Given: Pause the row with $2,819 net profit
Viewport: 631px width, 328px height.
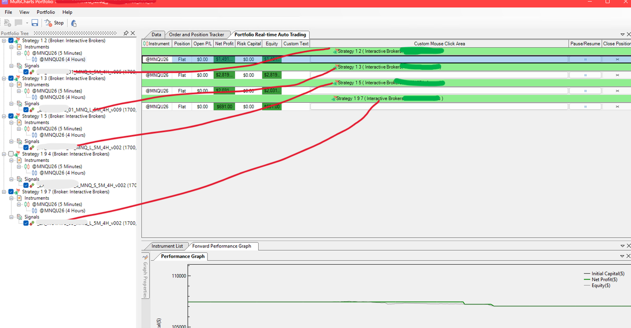Looking at the screenshot, I should (585, 75).
